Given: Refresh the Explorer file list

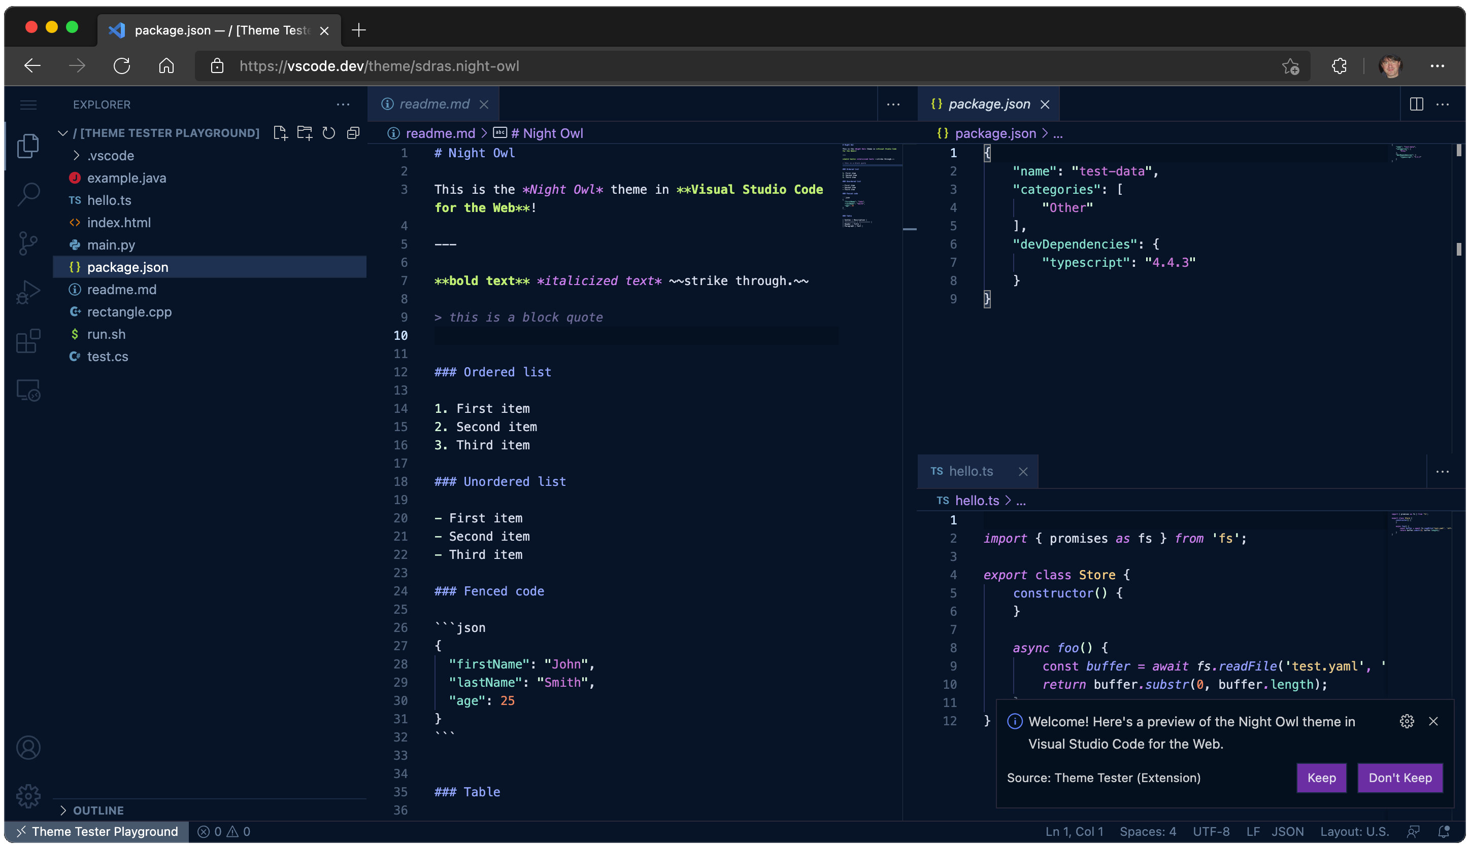Looking at the screenshot, I should click(328, 133).
